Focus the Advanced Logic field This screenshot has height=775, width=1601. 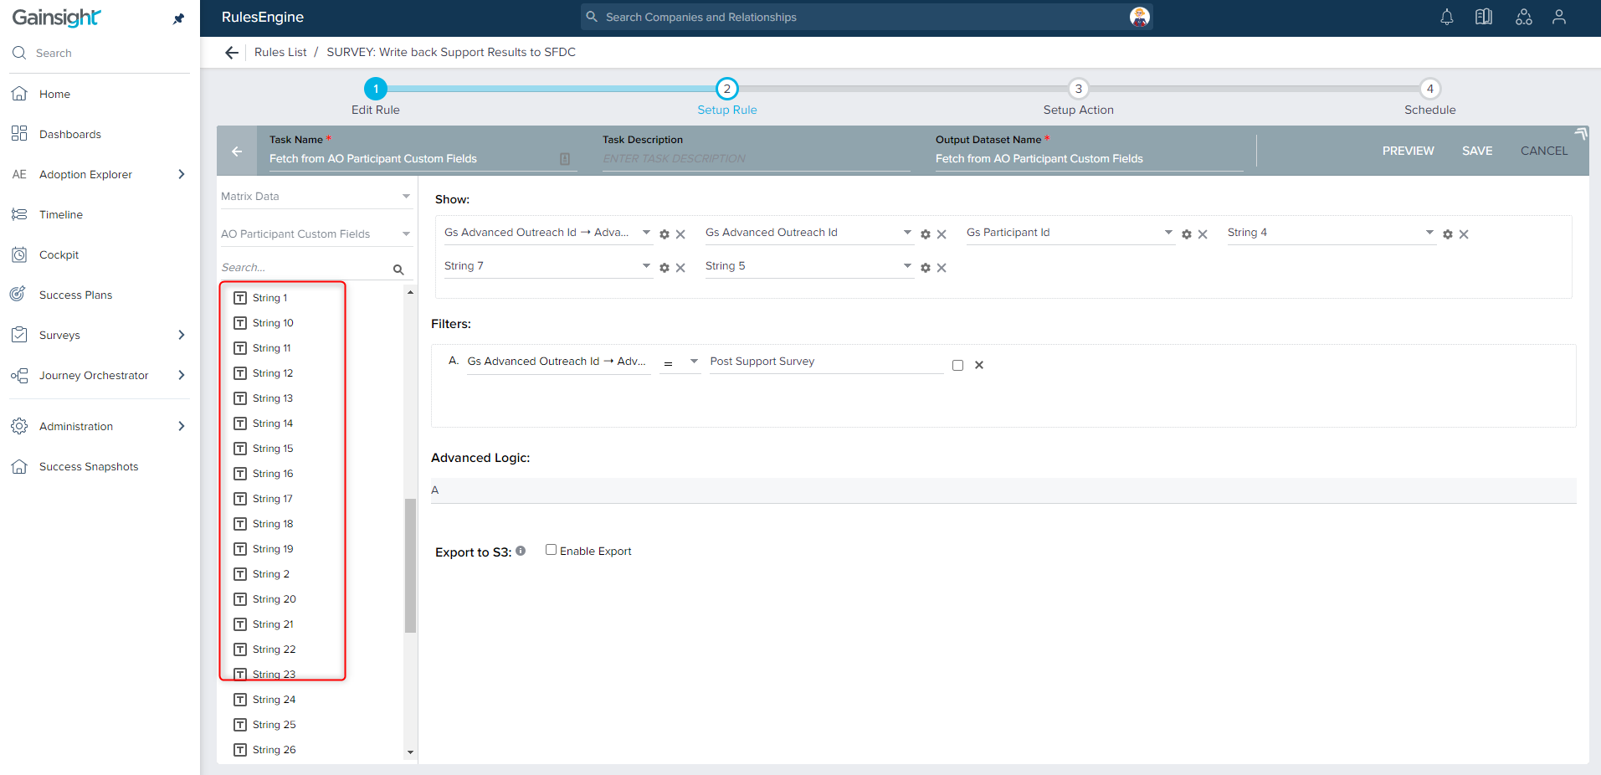[1003, 490]
